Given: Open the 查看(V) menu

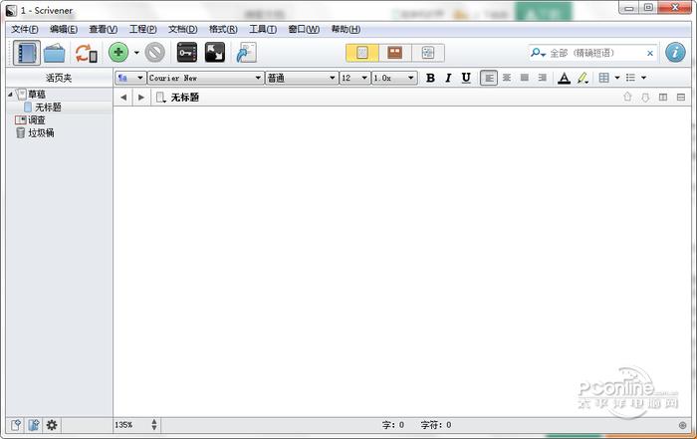Looking at the screenshot, I should tap(104, 29).
